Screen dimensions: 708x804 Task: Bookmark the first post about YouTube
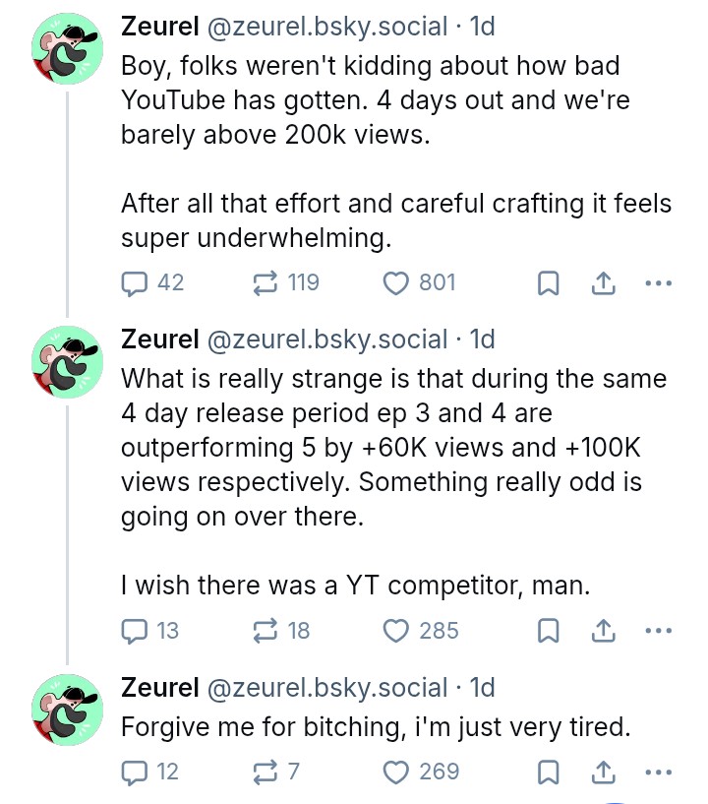(549, 284)
